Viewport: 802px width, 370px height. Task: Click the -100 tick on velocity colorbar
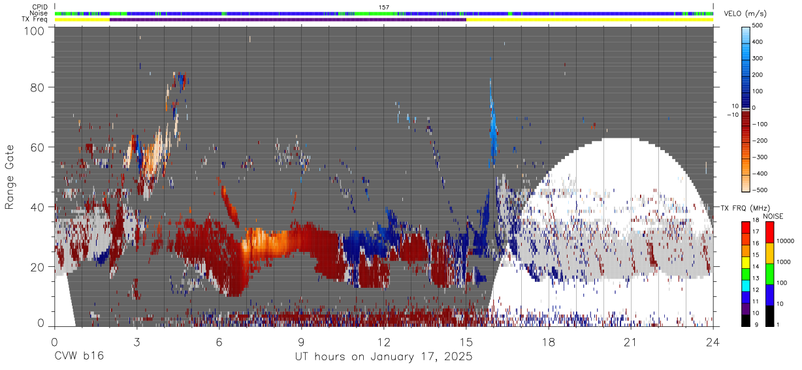[760, 124]
